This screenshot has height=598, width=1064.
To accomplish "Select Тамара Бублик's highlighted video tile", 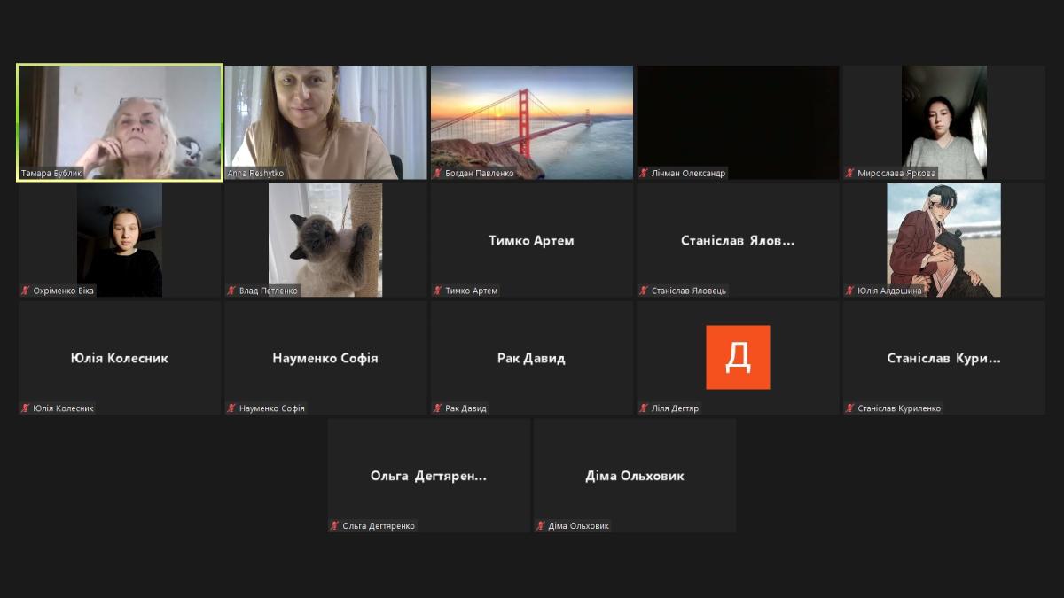I will [120, 121].
